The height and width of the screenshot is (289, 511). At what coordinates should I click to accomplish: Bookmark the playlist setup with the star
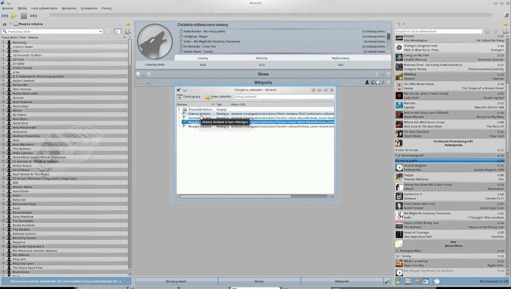(506, 24)
